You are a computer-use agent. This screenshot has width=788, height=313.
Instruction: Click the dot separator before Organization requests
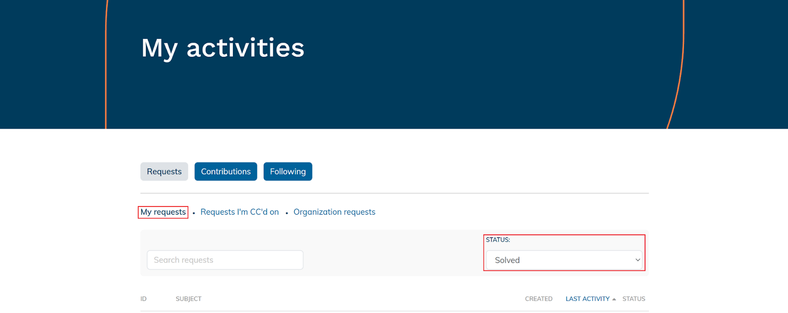(x=287, y=213)
